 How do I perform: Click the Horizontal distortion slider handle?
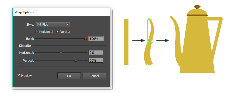(x=61, y=53)
